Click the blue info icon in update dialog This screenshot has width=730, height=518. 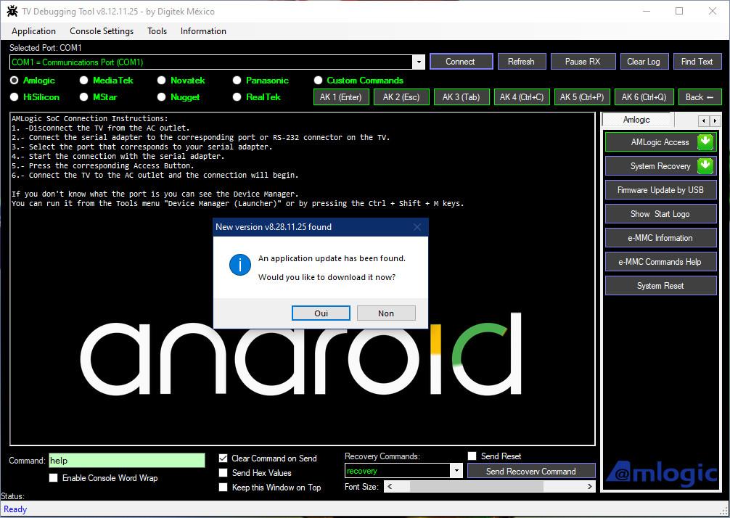pyautogui.click(x=240, y=265)
